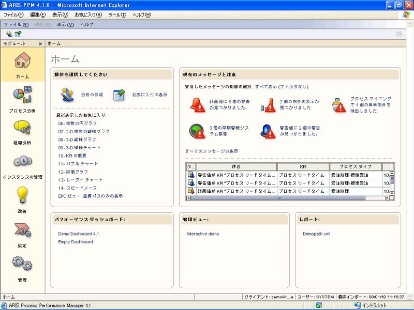Close the モジュール panel
The image size is (414, 310).
click(x=40, y=44)
